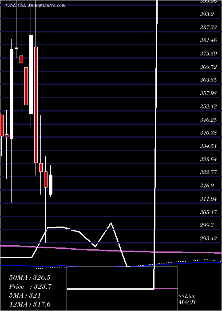Click the 334.51 price axis label
Image resolution: width=222 pixels, height=311 pixels.
(208, 146)
